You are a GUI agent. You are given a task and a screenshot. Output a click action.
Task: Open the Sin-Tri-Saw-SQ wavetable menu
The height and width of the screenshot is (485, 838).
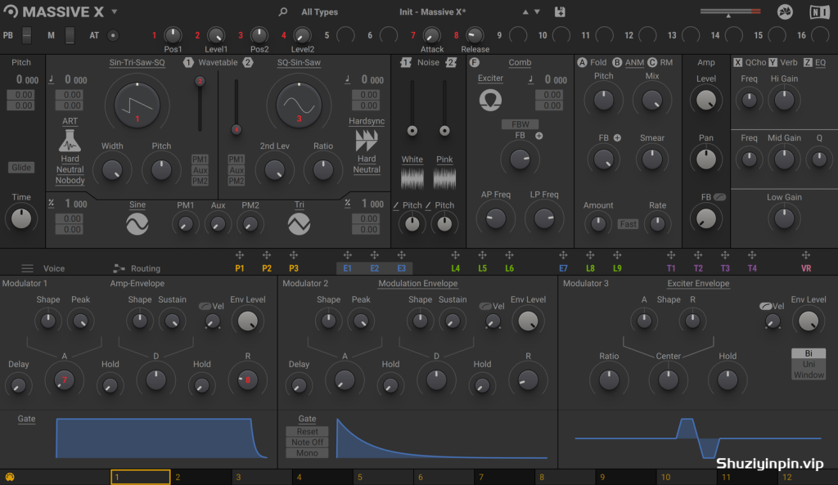tap(137, 62)
